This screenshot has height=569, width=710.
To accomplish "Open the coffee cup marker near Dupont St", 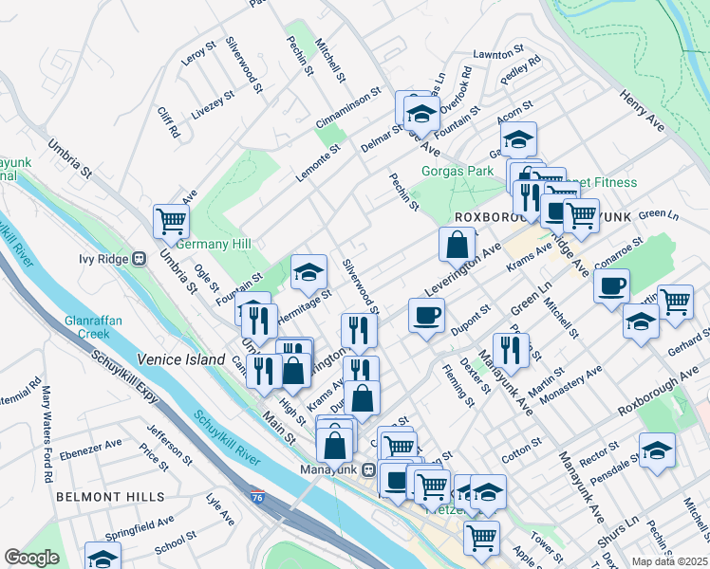I will point(426,316).
